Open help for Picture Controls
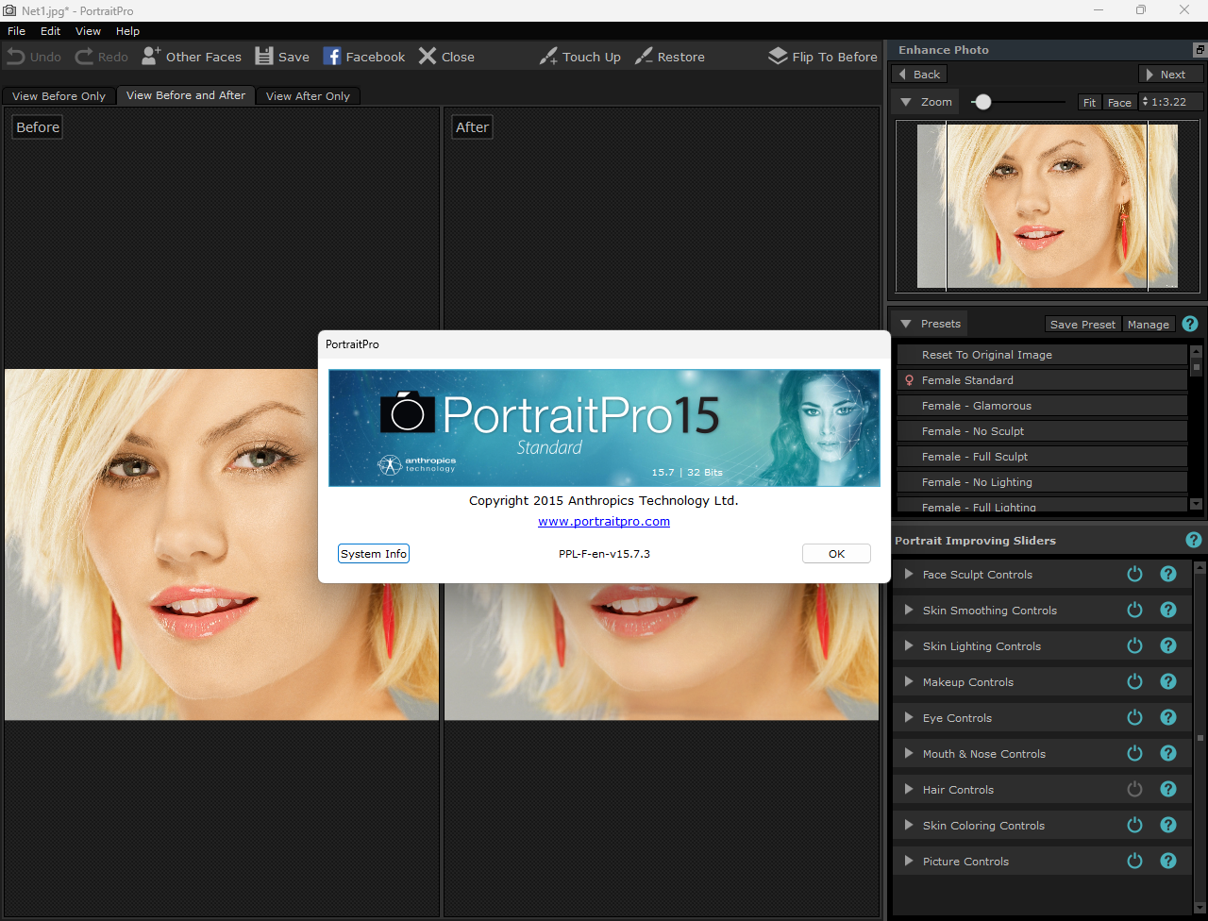The width and height of the screenshot is (1208, 921). click(1168, 862)
